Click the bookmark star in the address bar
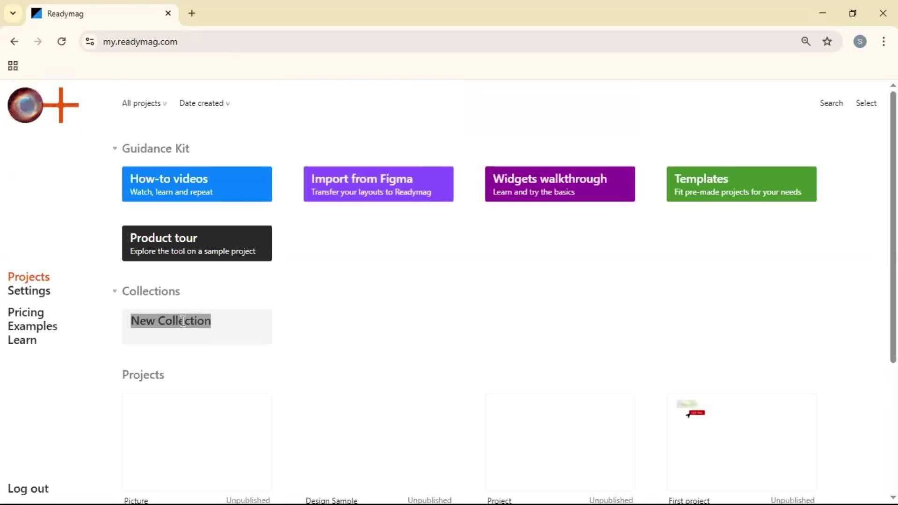Image resolution: width=898 pixels, height=505 pixels. click(827, 42)
